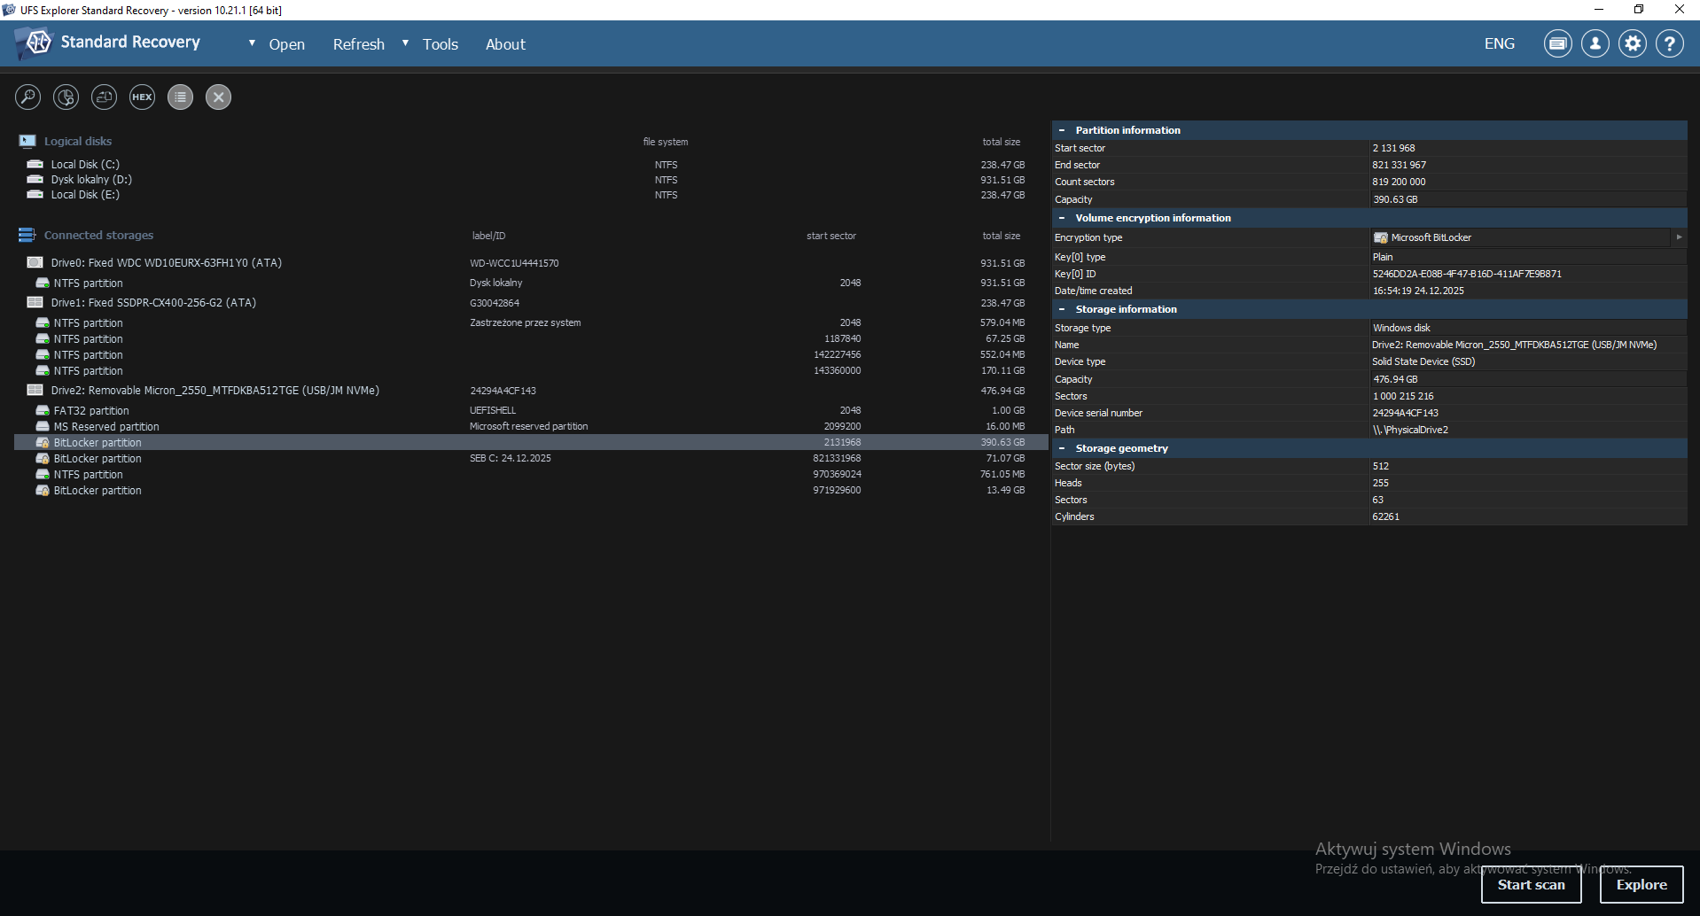Click the Drive2 Micron removable disk icon
The image size is (1700, 916).
[35, 391]
